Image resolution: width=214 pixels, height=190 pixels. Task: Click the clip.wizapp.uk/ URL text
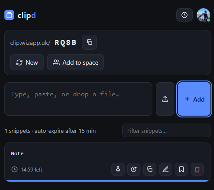coord(30,43)
